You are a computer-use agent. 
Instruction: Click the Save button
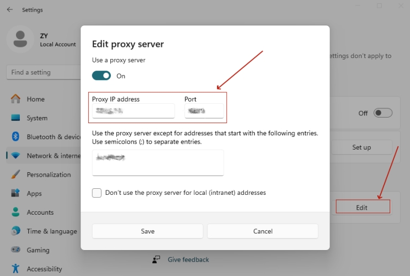point(147,231)
